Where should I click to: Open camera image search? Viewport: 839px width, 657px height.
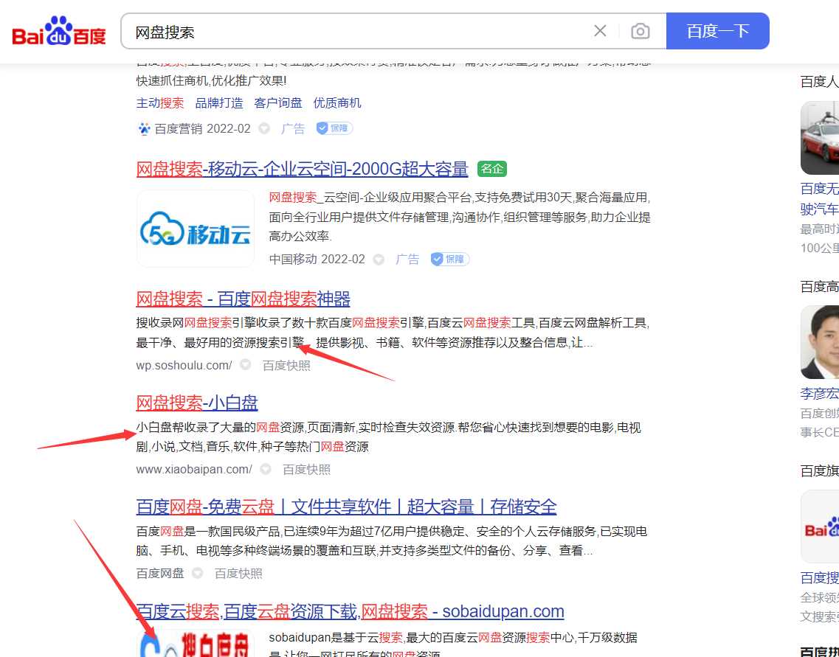(x=640, y=31)
